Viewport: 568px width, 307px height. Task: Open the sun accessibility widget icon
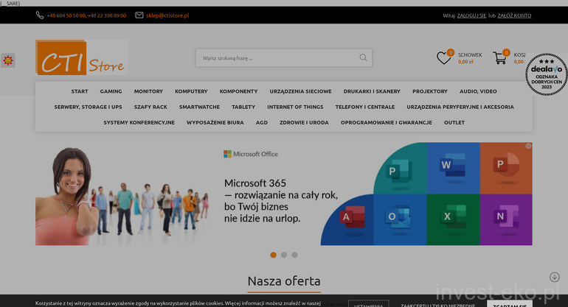coord(8,60)
